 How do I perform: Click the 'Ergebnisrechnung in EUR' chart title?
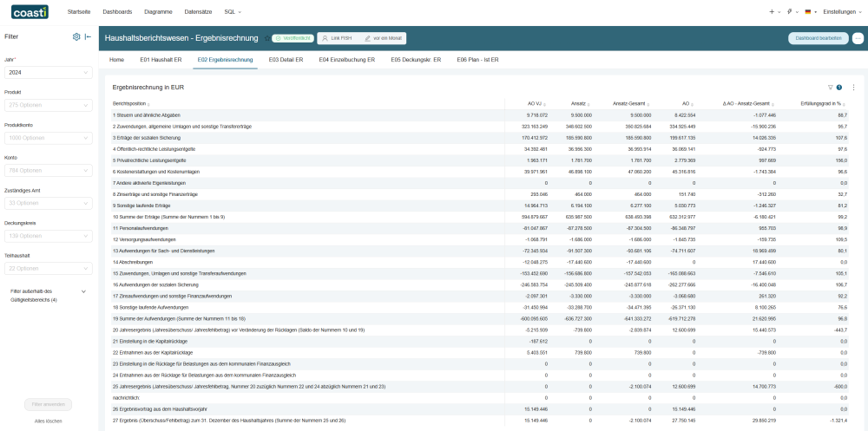pyautogui.click(x=148, y=88)
